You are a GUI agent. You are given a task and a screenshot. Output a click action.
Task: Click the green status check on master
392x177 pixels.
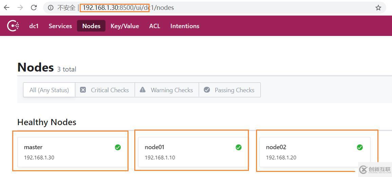118,147
